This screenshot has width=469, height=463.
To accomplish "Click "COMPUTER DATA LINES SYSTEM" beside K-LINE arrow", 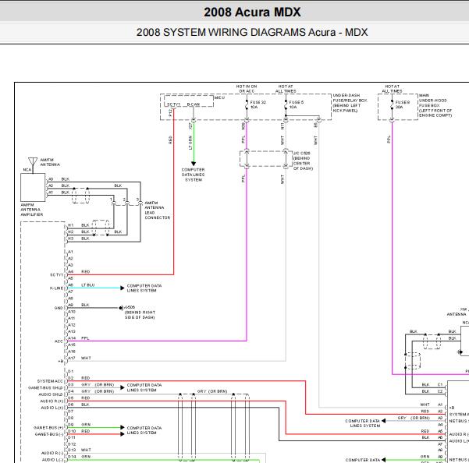I will coord(144,288).
